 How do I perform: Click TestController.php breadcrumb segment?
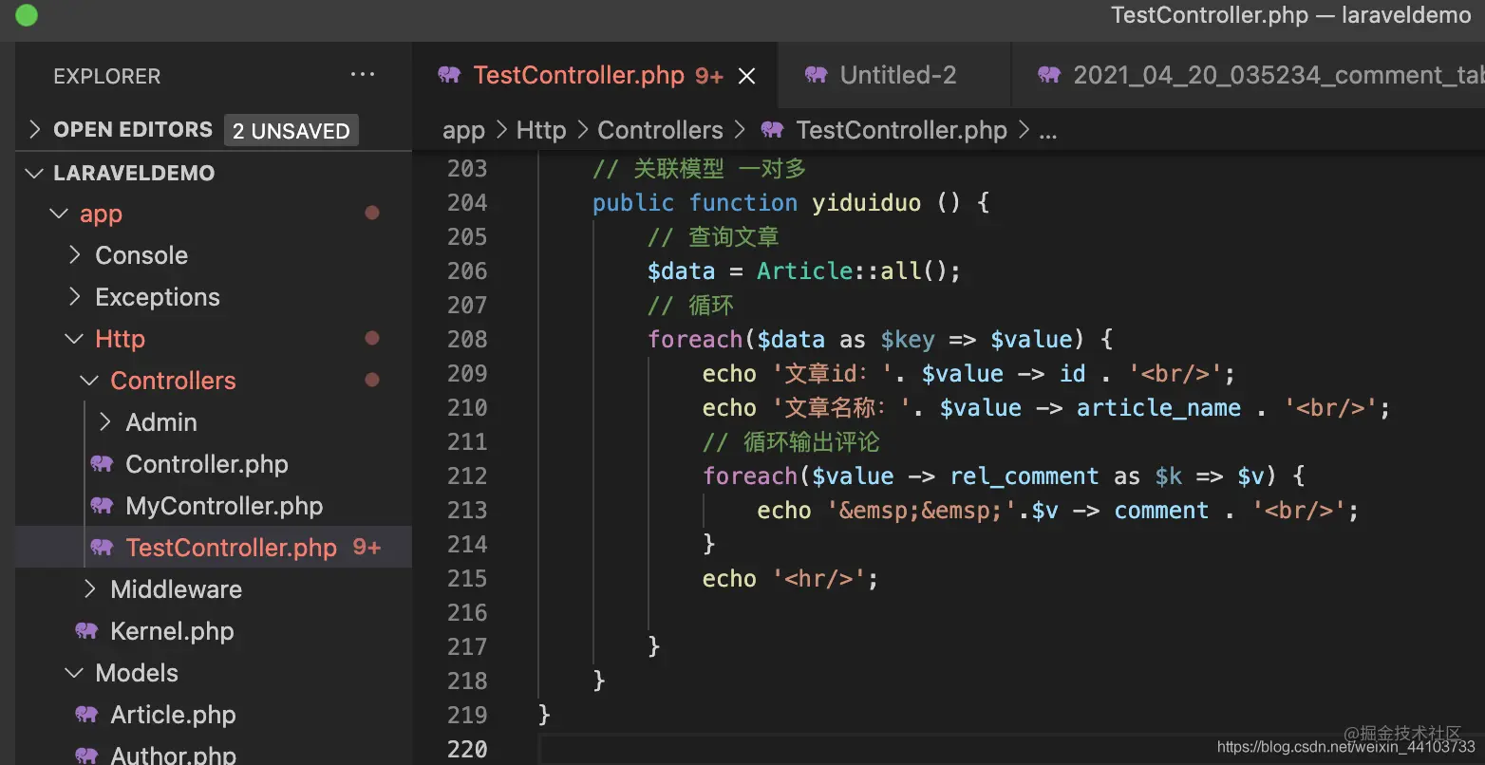pyautogui.click(x=901, y=130)
